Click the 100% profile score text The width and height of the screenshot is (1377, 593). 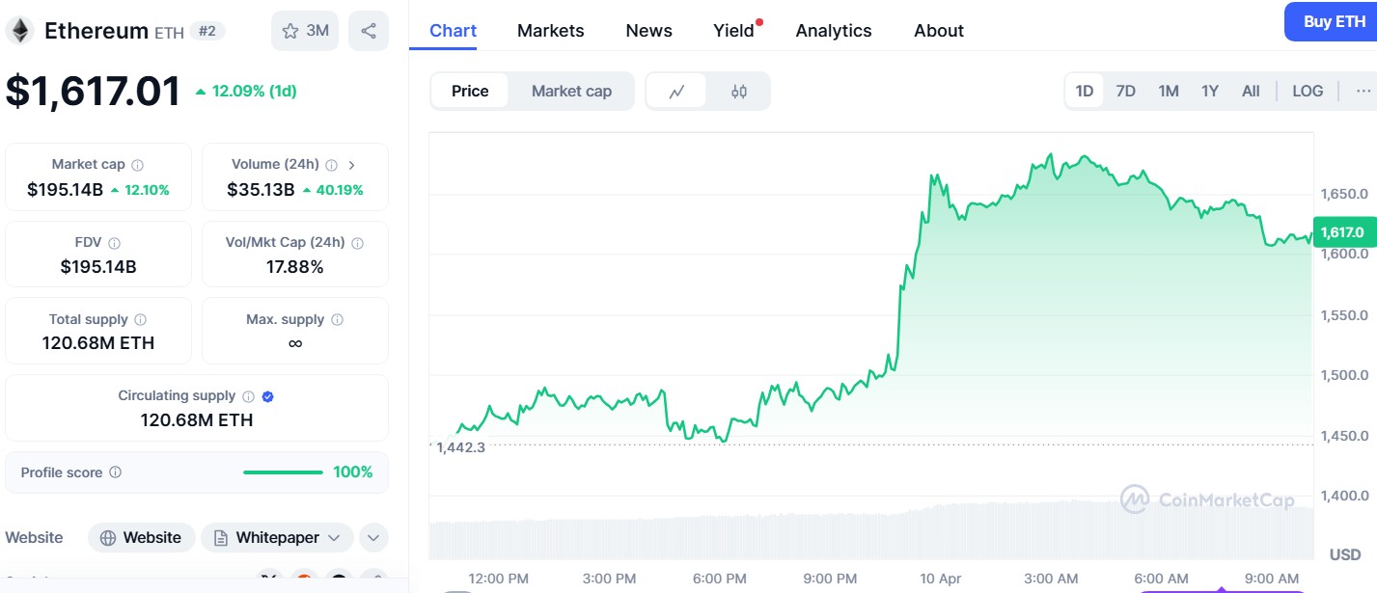pos(352,472)
